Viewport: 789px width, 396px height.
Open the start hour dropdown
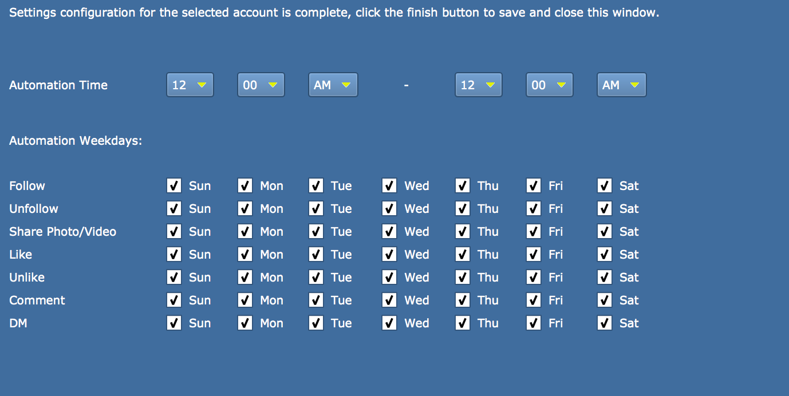coord(190,85)
